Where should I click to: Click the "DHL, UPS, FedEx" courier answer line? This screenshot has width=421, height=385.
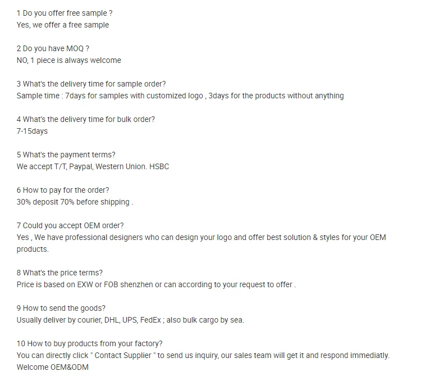click(x=130, y=320)
